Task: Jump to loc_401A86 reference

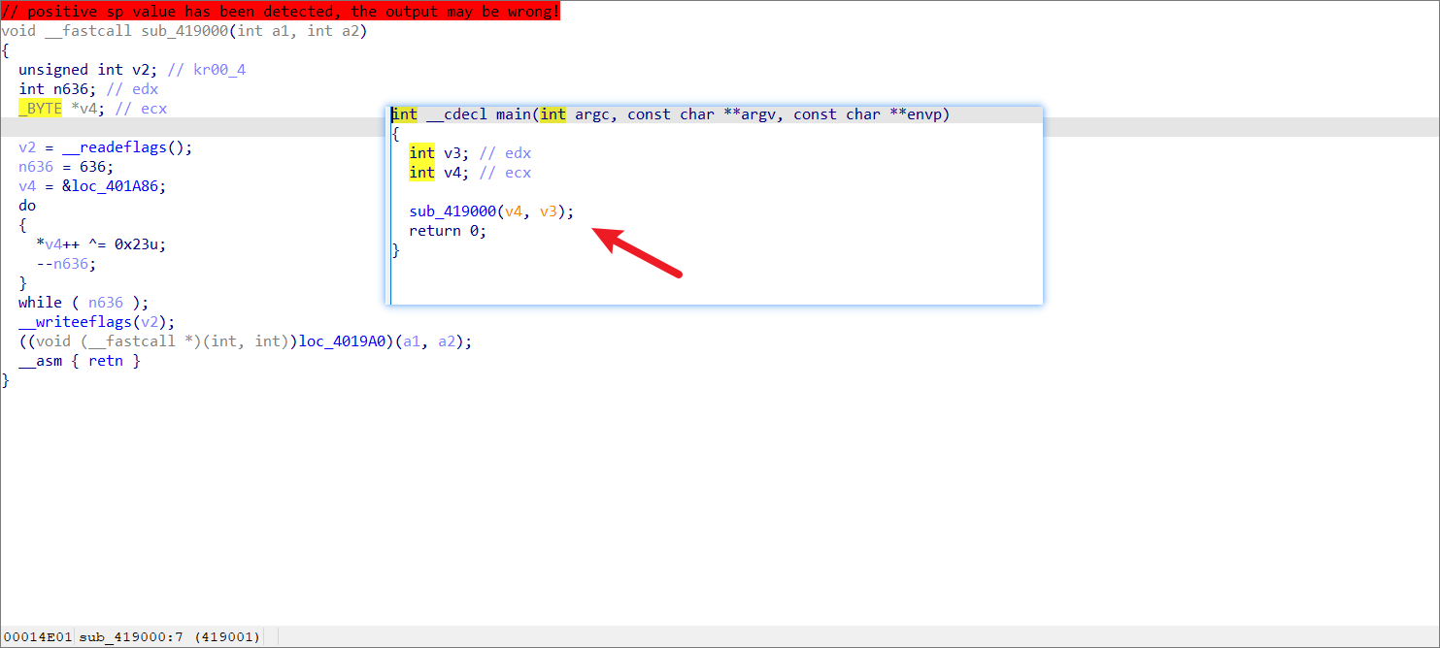Action: click(x=114, y=186)
